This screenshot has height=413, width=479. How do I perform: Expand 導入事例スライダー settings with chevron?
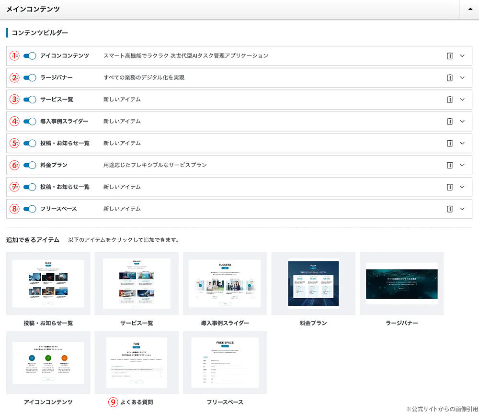(462, 122)
